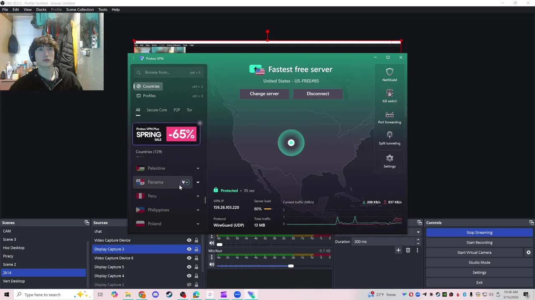
Task: Expand the Poland server list
Action: pos(198,224)
